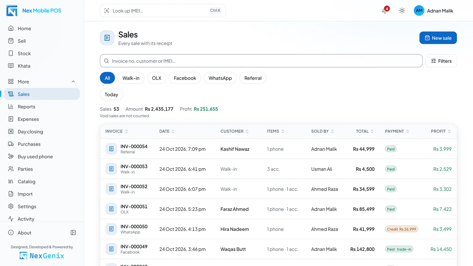473x266 pixels.
Task: Focus the Look up IMEI field
Action: pyautogui.click(x=163, y=11)
